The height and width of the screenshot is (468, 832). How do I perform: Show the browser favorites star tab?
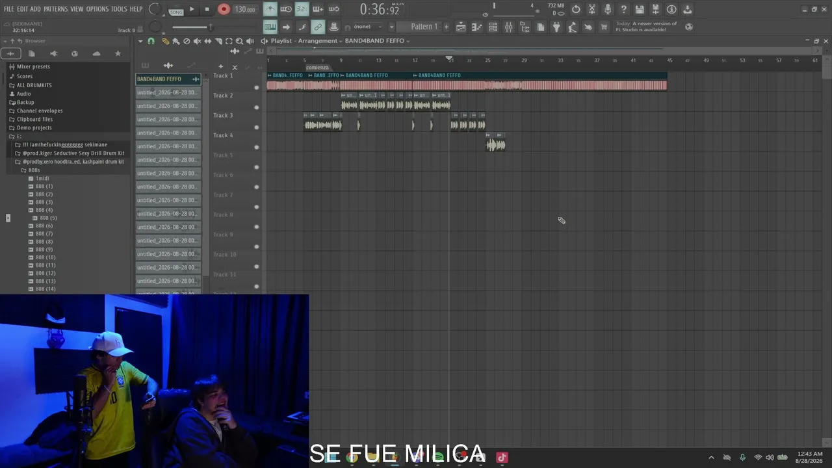point(118,53)
